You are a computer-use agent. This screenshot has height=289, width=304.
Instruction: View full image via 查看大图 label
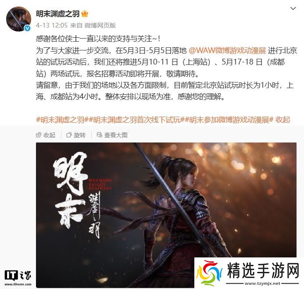(116, 135)
